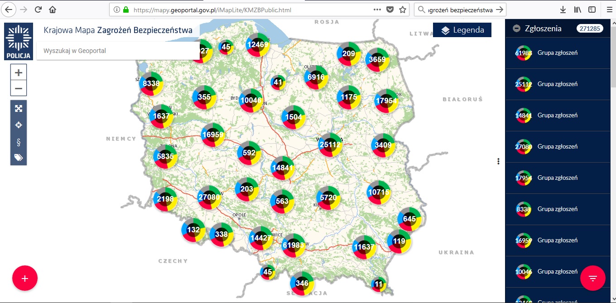Click the tag icon in left toolbar
The image size is (616, 303).
point(19,158)
